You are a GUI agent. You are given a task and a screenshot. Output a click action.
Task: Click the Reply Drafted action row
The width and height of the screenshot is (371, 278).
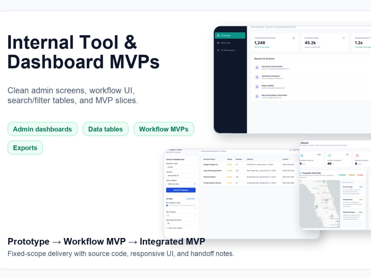311,87
